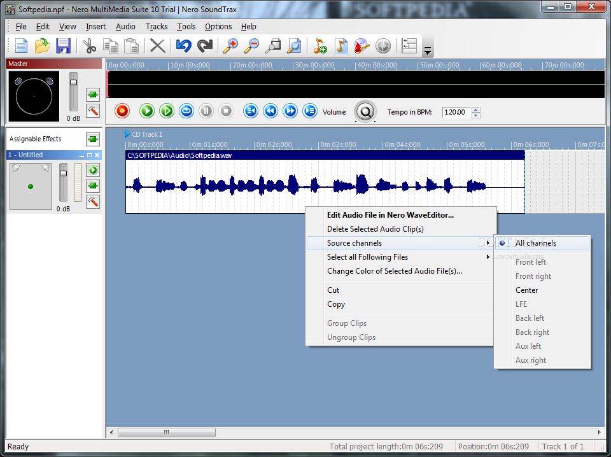This screenshot has height=457, width=611.
Task: Jump to project start button
Action: (x=251, y=111)
